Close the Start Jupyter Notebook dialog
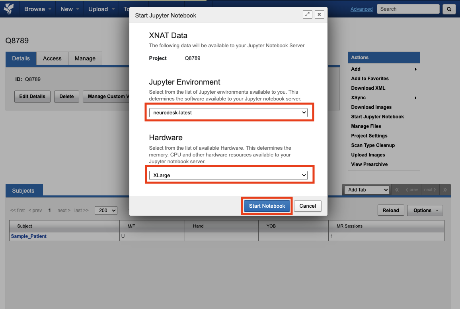 [x=319, y=15]
